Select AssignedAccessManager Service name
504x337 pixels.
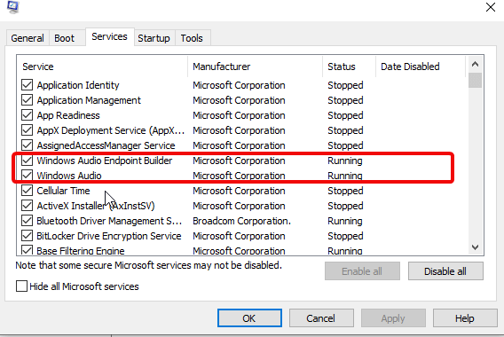pyautogui.click(x=106, y=145)
